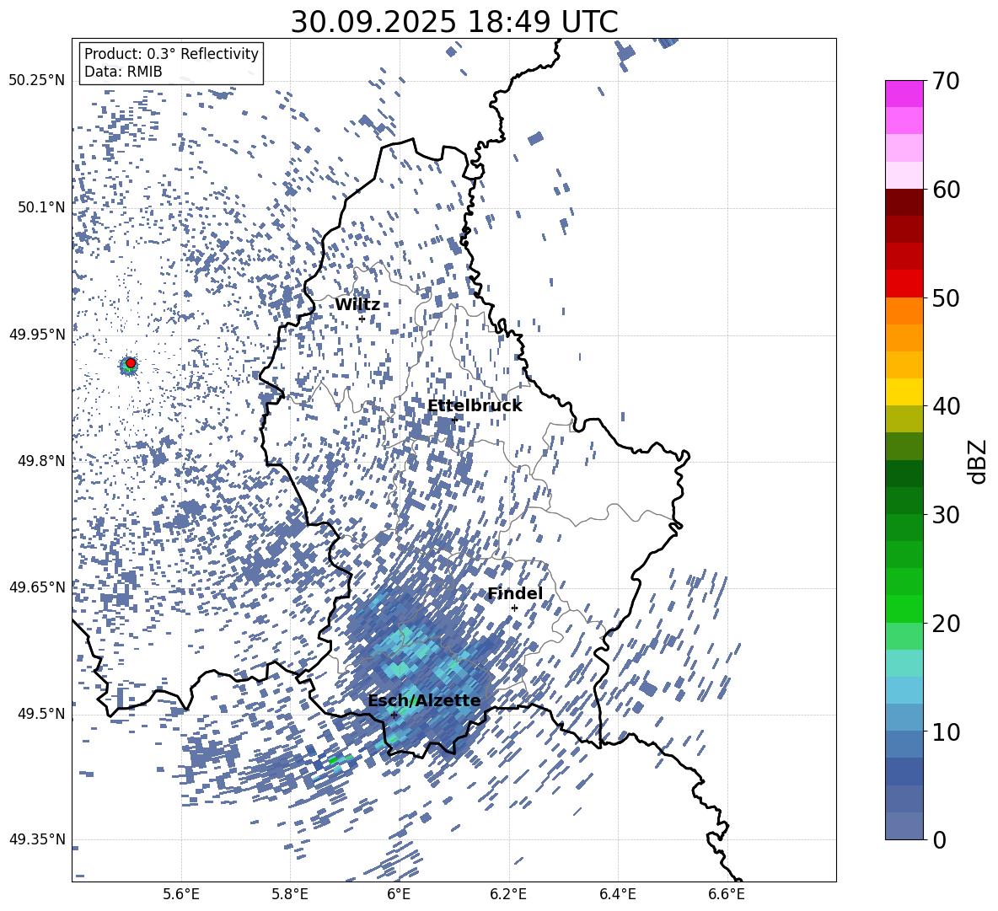Click the 50.1°N latitude label
The height and width of the screenshot is (911, 998).
point(41,207)
